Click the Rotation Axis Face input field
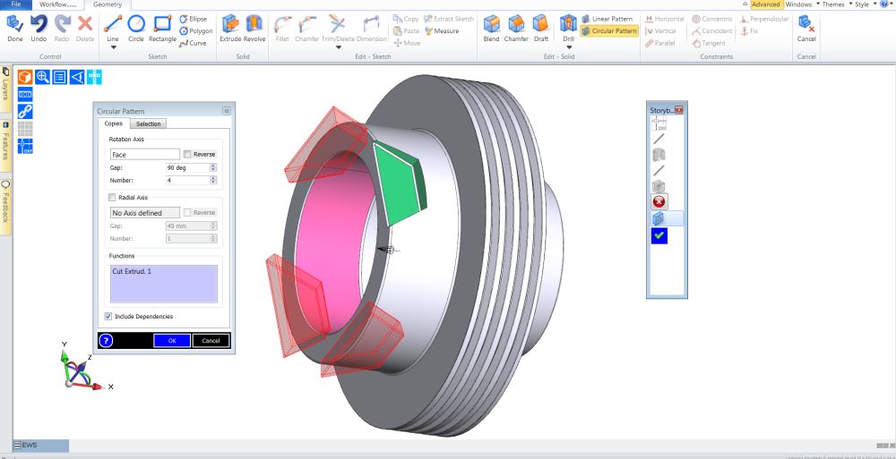 (x=145, y=154)
